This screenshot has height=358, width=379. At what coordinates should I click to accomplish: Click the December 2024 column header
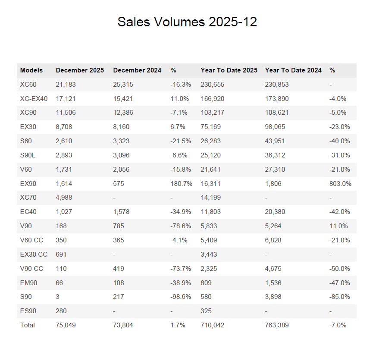(x=137, y=70)
